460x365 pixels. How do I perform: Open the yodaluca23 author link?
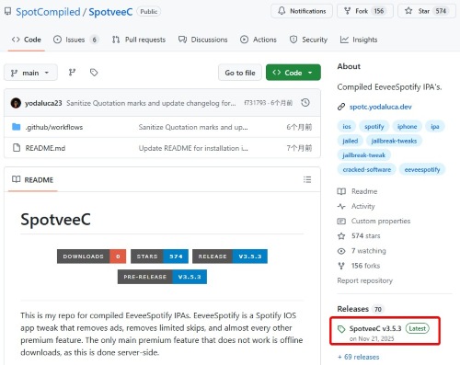point(43,103)
